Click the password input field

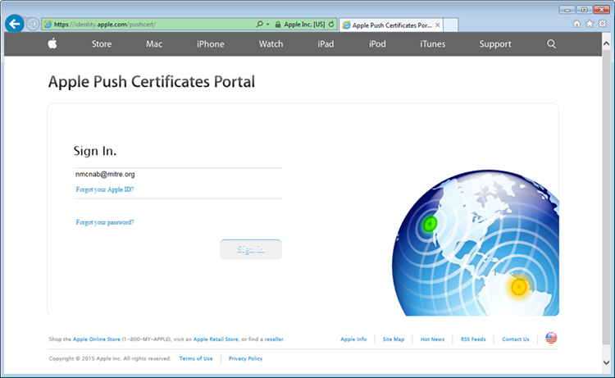point(178,207)
